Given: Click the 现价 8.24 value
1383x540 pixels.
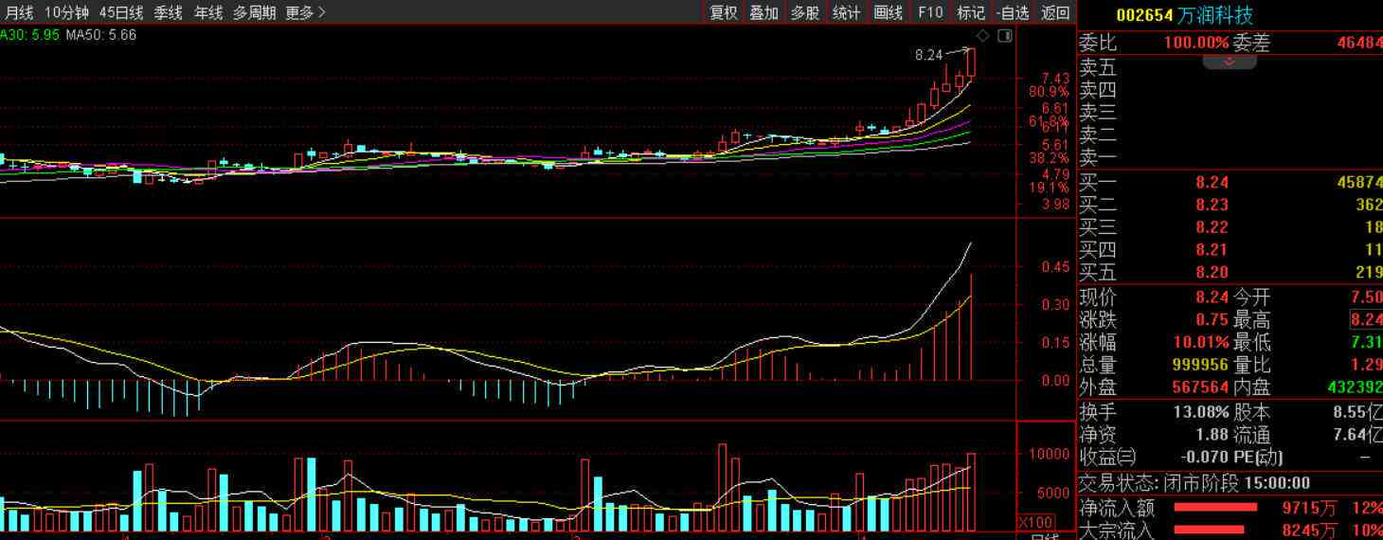Looking at the screenshot, I should click(1212, 297).
